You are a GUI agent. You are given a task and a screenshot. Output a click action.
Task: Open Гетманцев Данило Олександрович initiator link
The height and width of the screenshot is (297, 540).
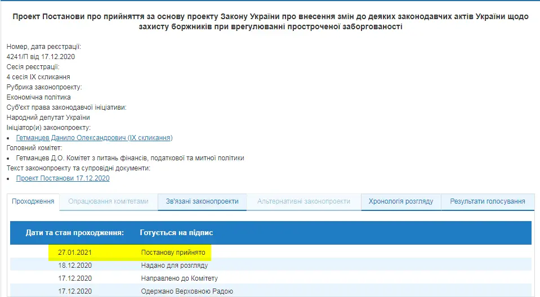click(94, 138)
